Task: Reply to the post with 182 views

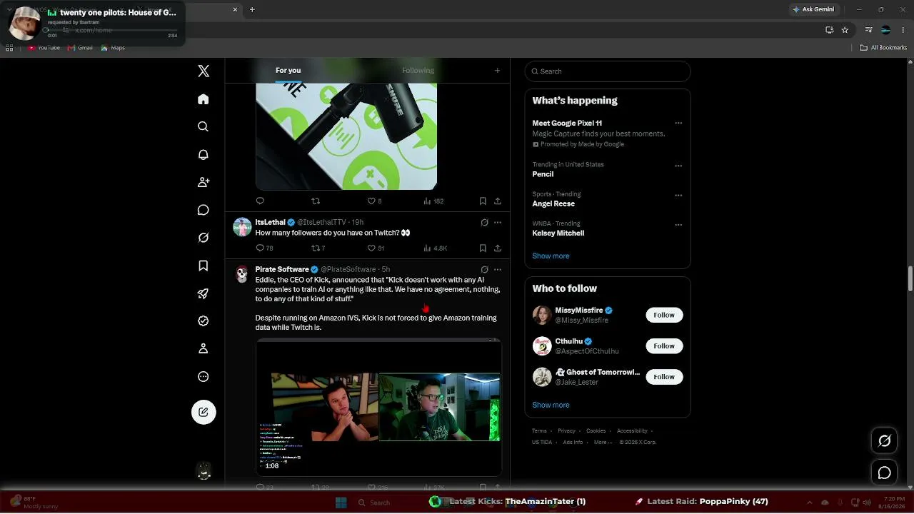Action: 260,201
